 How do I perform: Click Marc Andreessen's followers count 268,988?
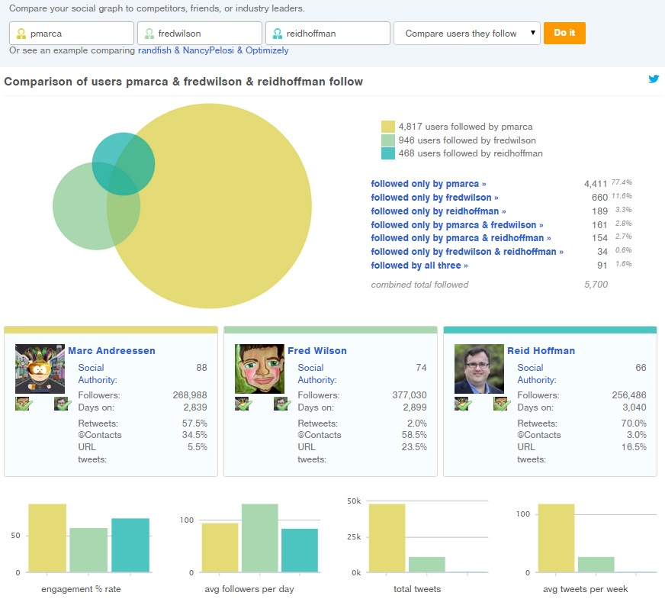pos(190,395)
